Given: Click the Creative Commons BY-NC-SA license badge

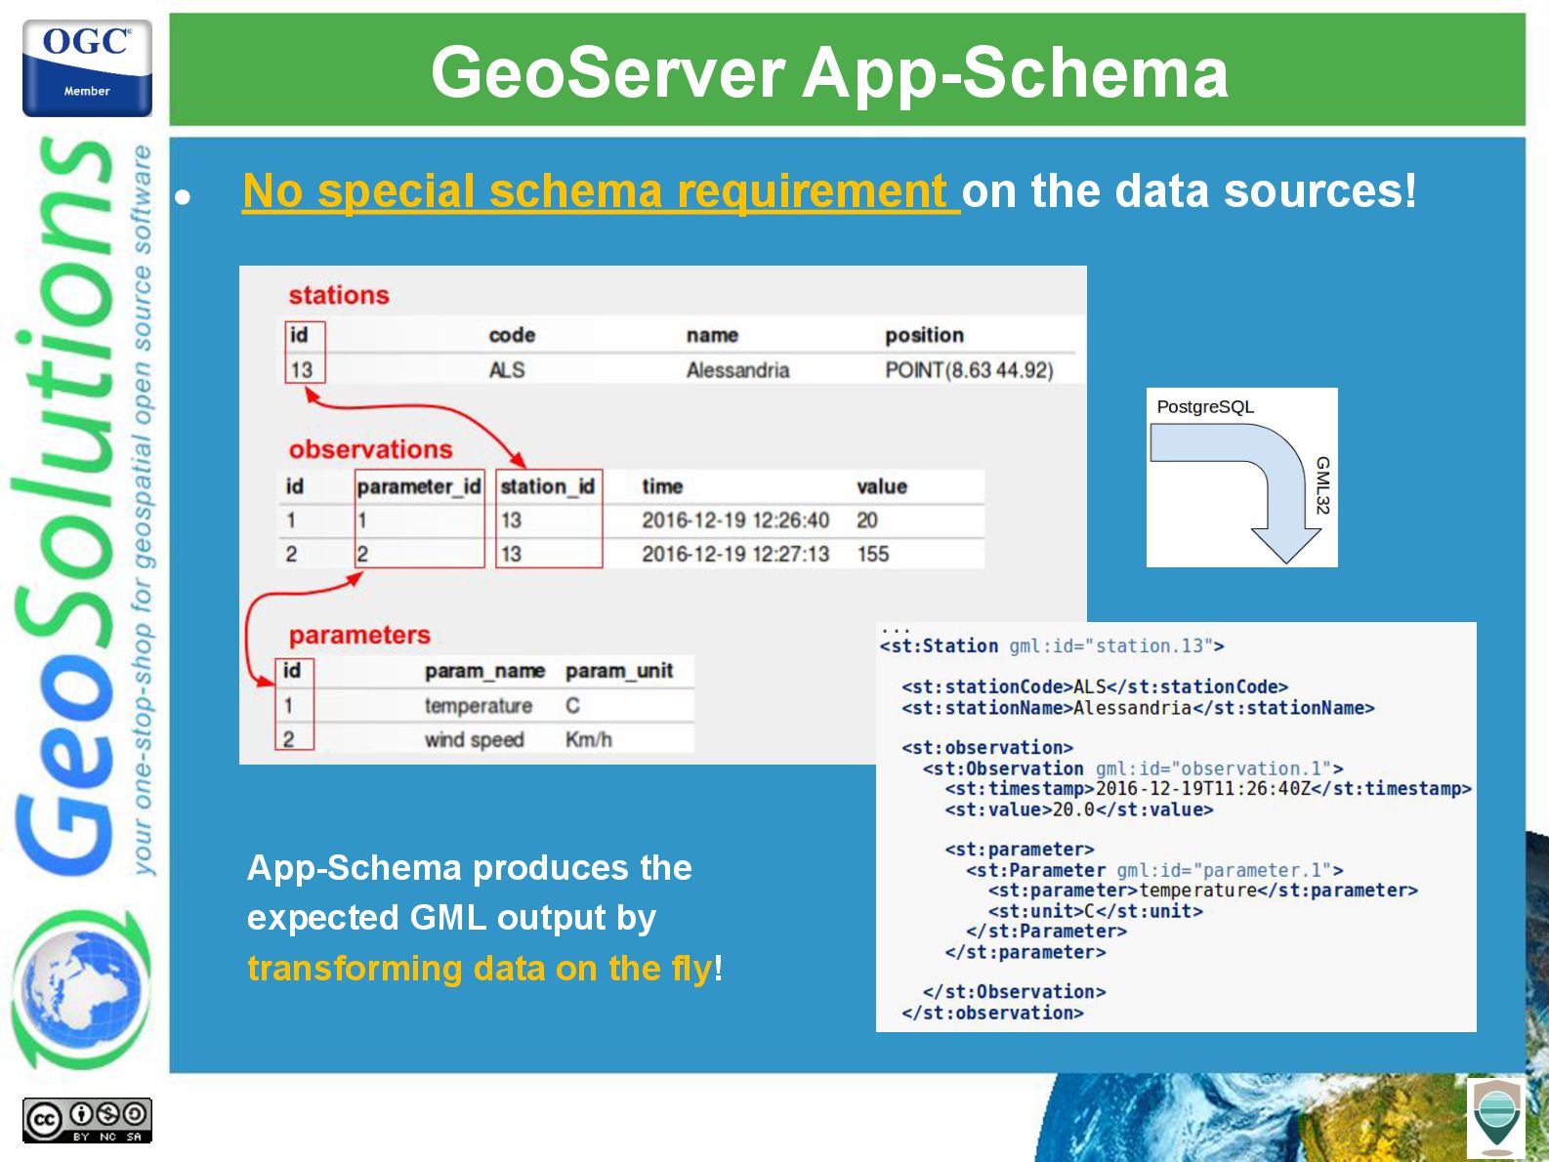Looking at the screenshot, I should 87,1120.
